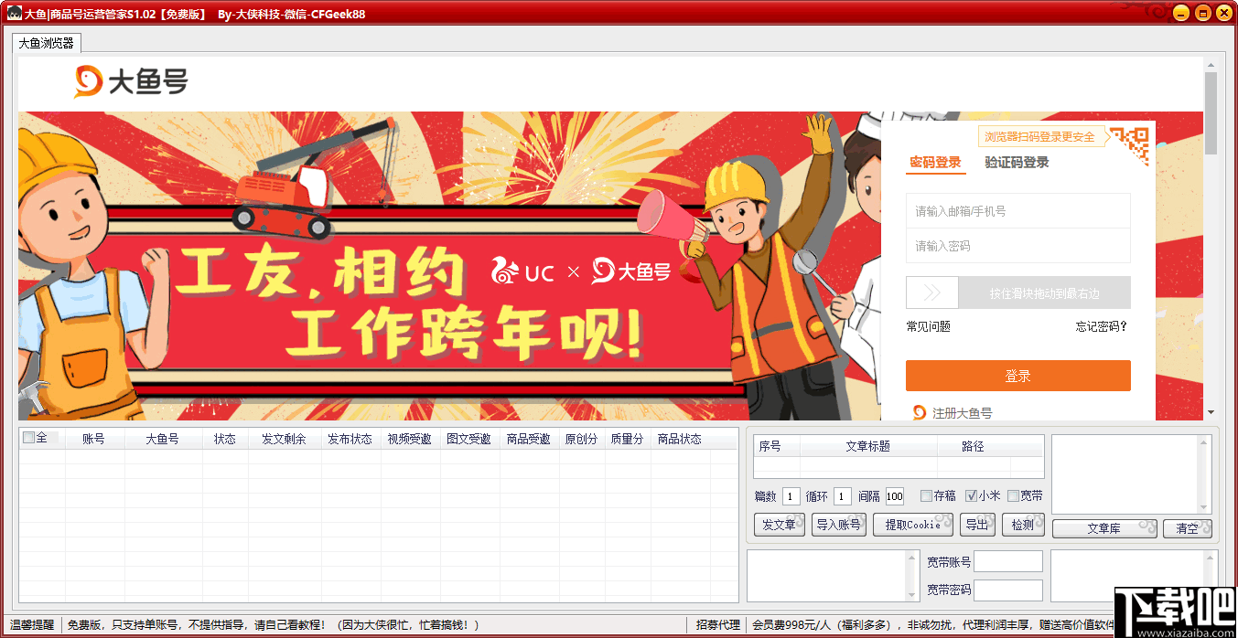The height and width of the screenshot is (638, 1238).
Task: Open the 大鱼浏览器 tab
Action: click(46, 42)
